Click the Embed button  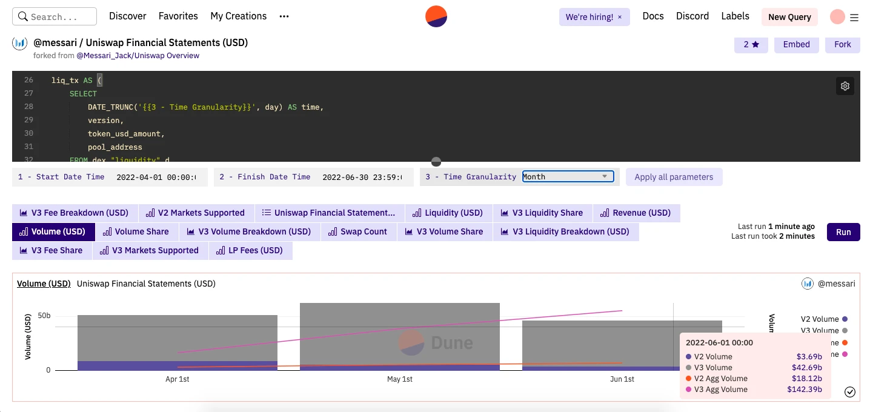coord(796,44)
